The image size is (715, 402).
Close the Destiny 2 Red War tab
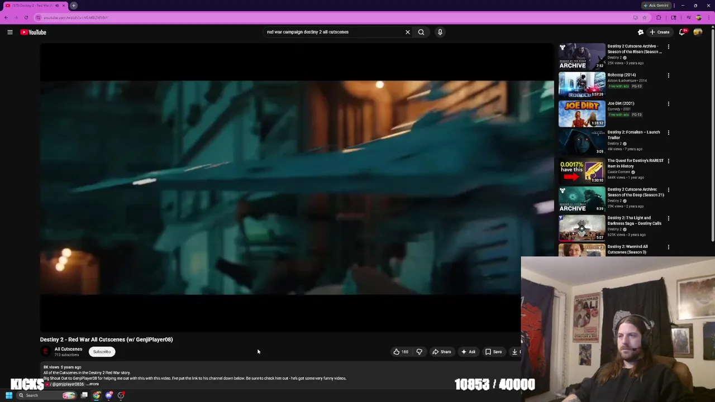click(x=64, y=6)
